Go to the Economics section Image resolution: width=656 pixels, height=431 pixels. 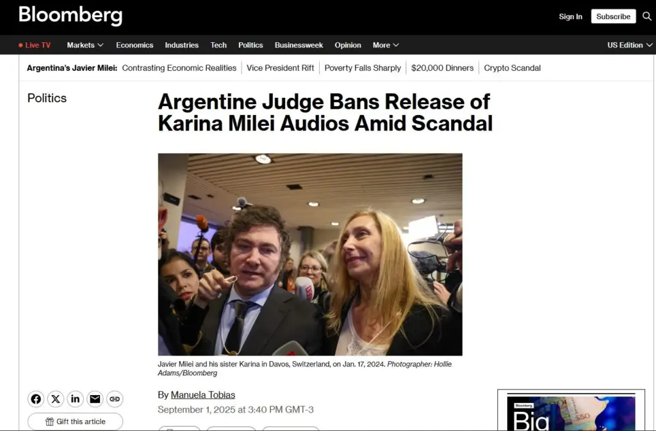(x=135, y=45)
